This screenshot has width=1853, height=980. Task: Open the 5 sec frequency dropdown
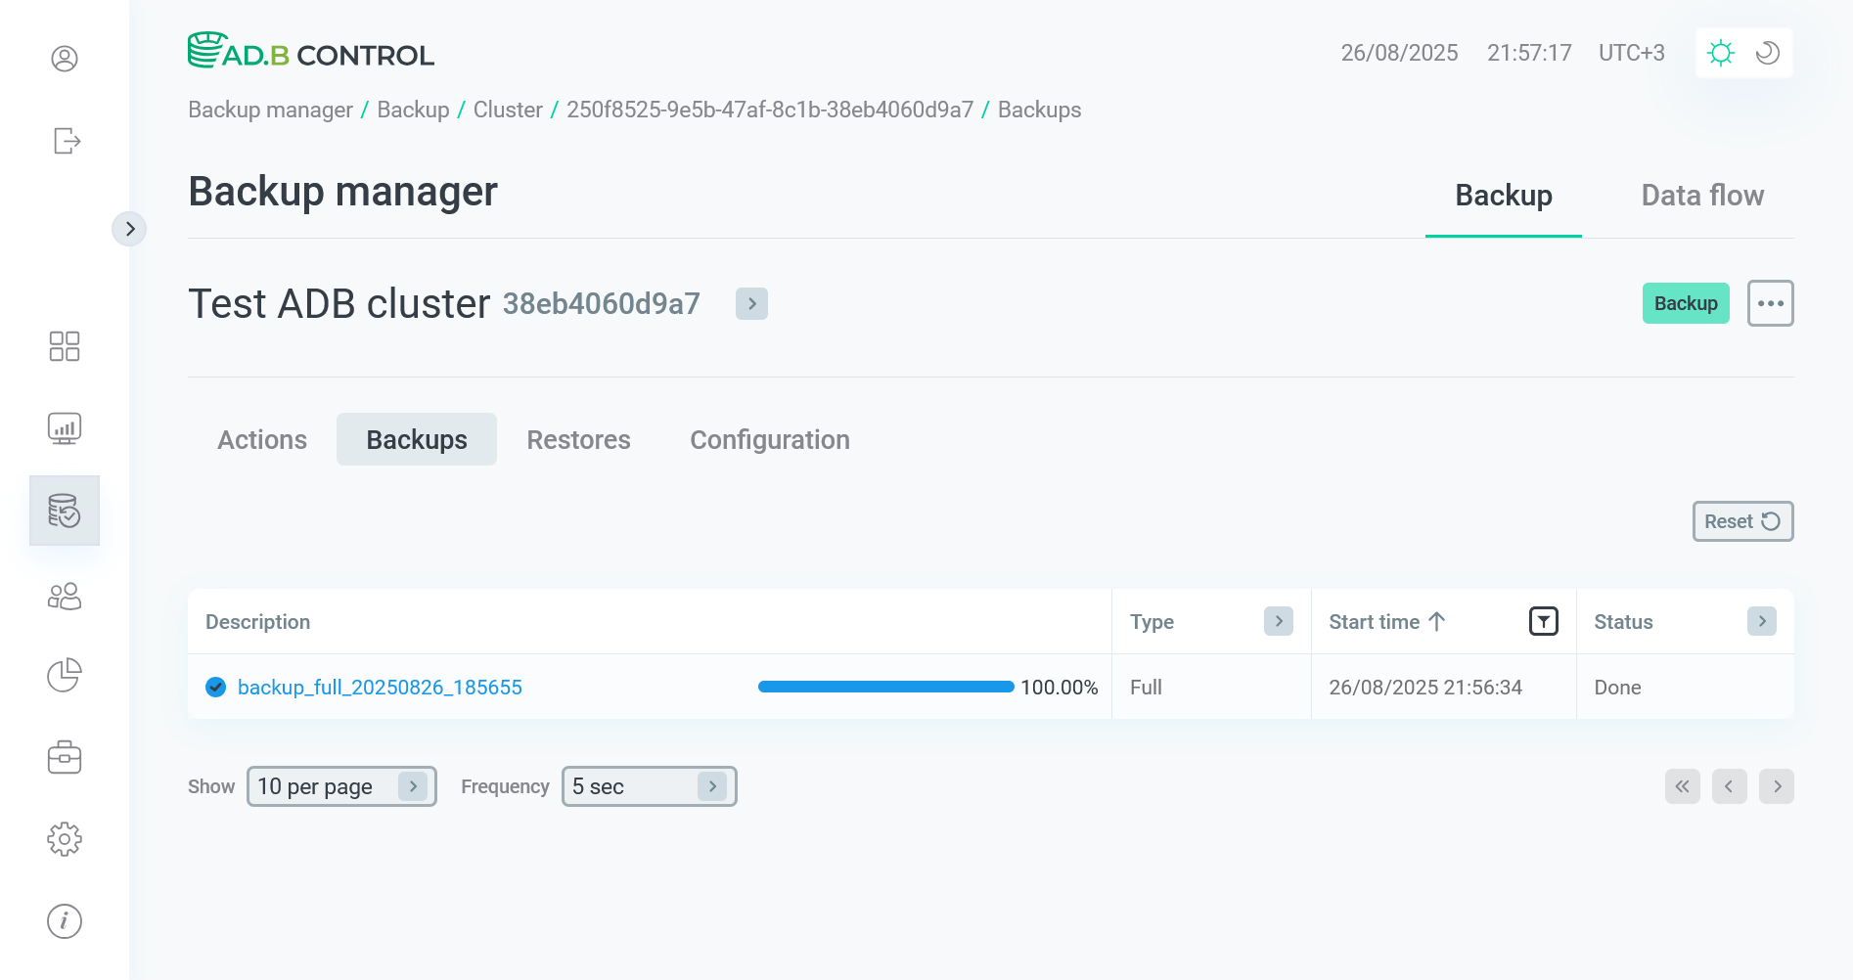(x=648, y=786)
